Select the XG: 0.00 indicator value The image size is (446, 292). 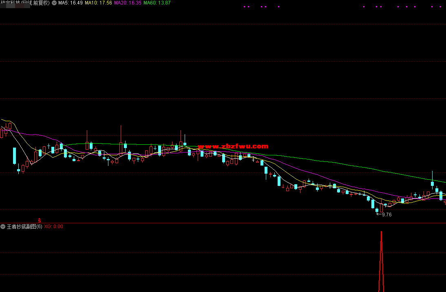(x=53, y=227)
